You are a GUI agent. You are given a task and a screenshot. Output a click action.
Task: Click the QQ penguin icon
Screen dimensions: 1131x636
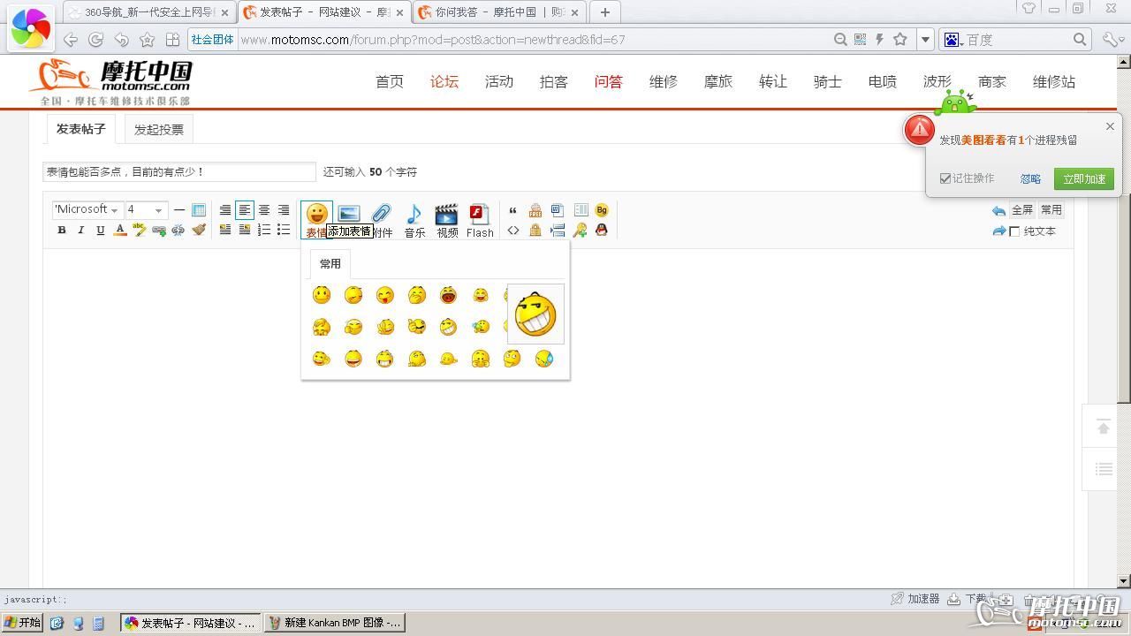tap(602, 231)
